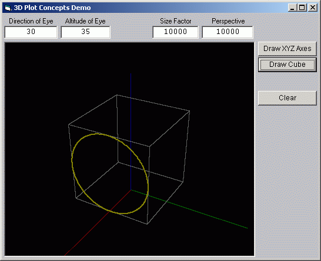Close the 3D Plot Concepts Demo window
Image resolution: width=321 pixels, height=261 pixels.
click(x=313, y=8)
